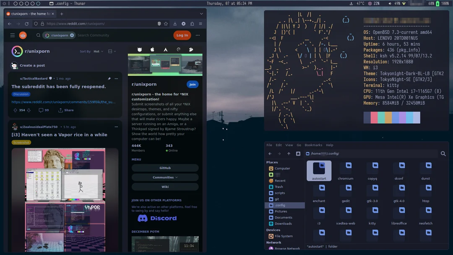Bookmark the page with the star icon

coord(166,23)
